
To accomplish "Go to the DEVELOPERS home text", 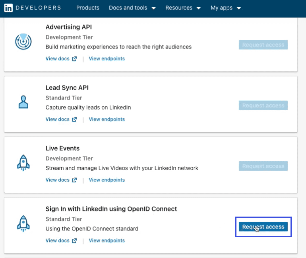I will [38, 8].
